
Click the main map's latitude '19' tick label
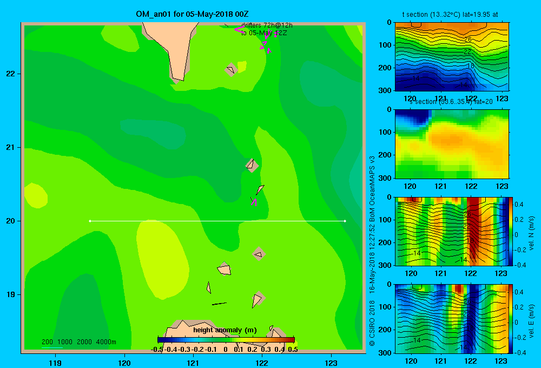point(10,294)
